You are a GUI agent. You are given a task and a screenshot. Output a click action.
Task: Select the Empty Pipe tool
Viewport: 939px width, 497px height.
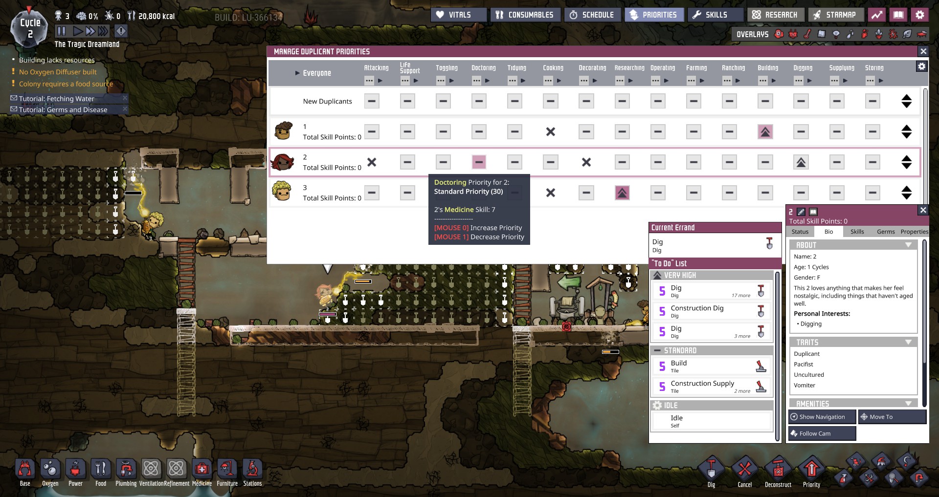(x=919, y=477)
